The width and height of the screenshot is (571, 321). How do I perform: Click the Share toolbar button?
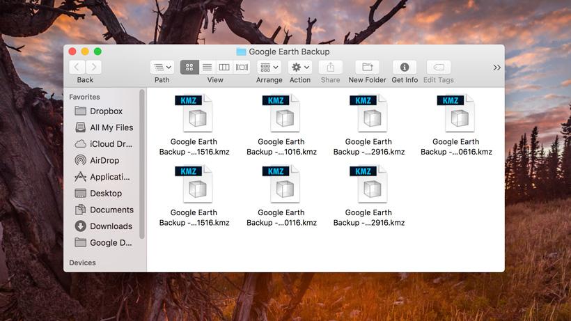[x=331, y=67]
